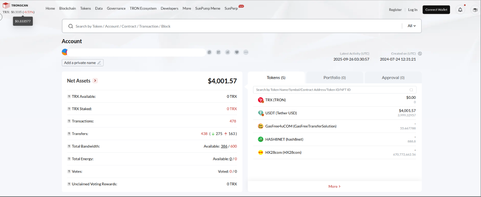Click the 670,772,662.56 HX28com balance
481x197 pixels.
(404, 154)
